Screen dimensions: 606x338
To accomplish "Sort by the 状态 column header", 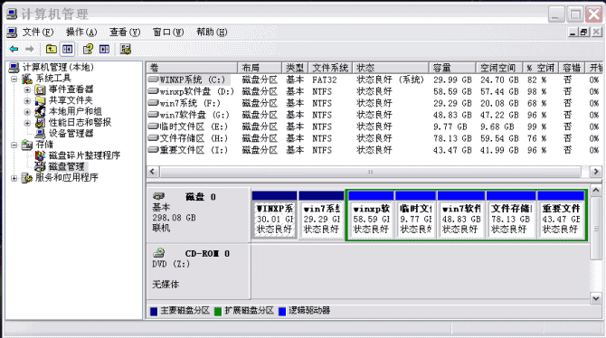I will (x=391, y=68).
